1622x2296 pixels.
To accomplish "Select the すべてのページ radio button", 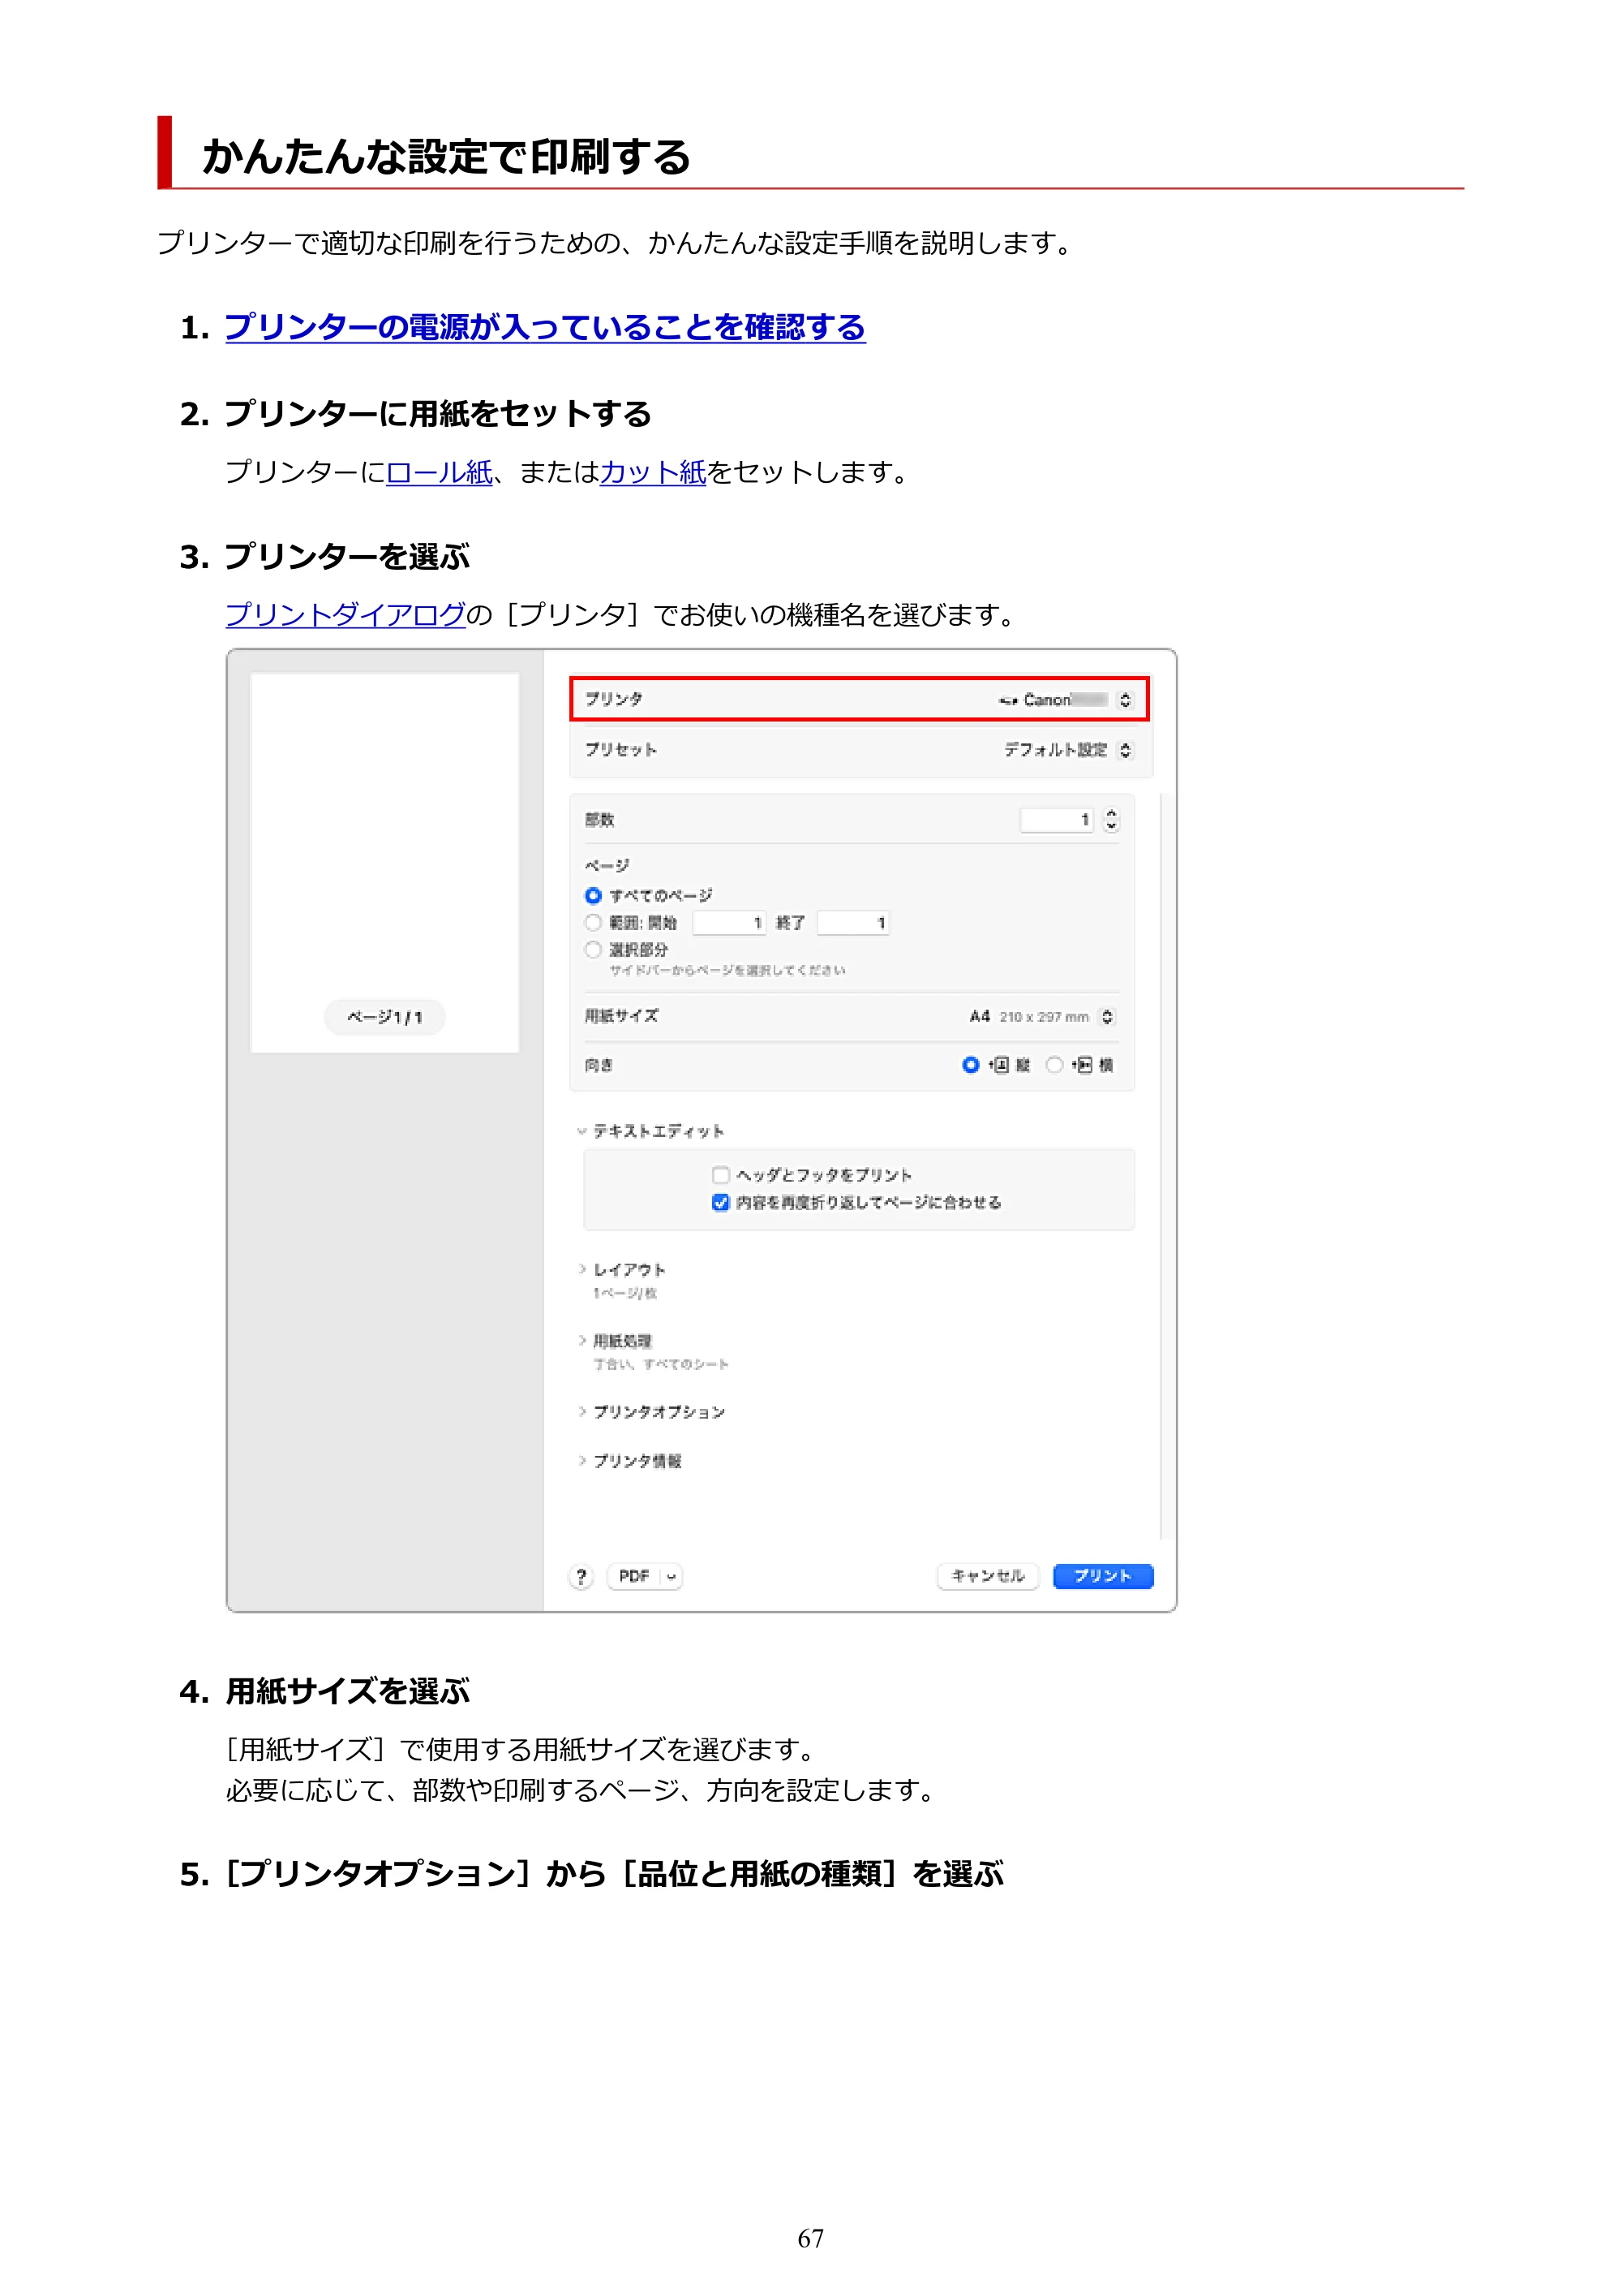I will [x=593, y=895].
